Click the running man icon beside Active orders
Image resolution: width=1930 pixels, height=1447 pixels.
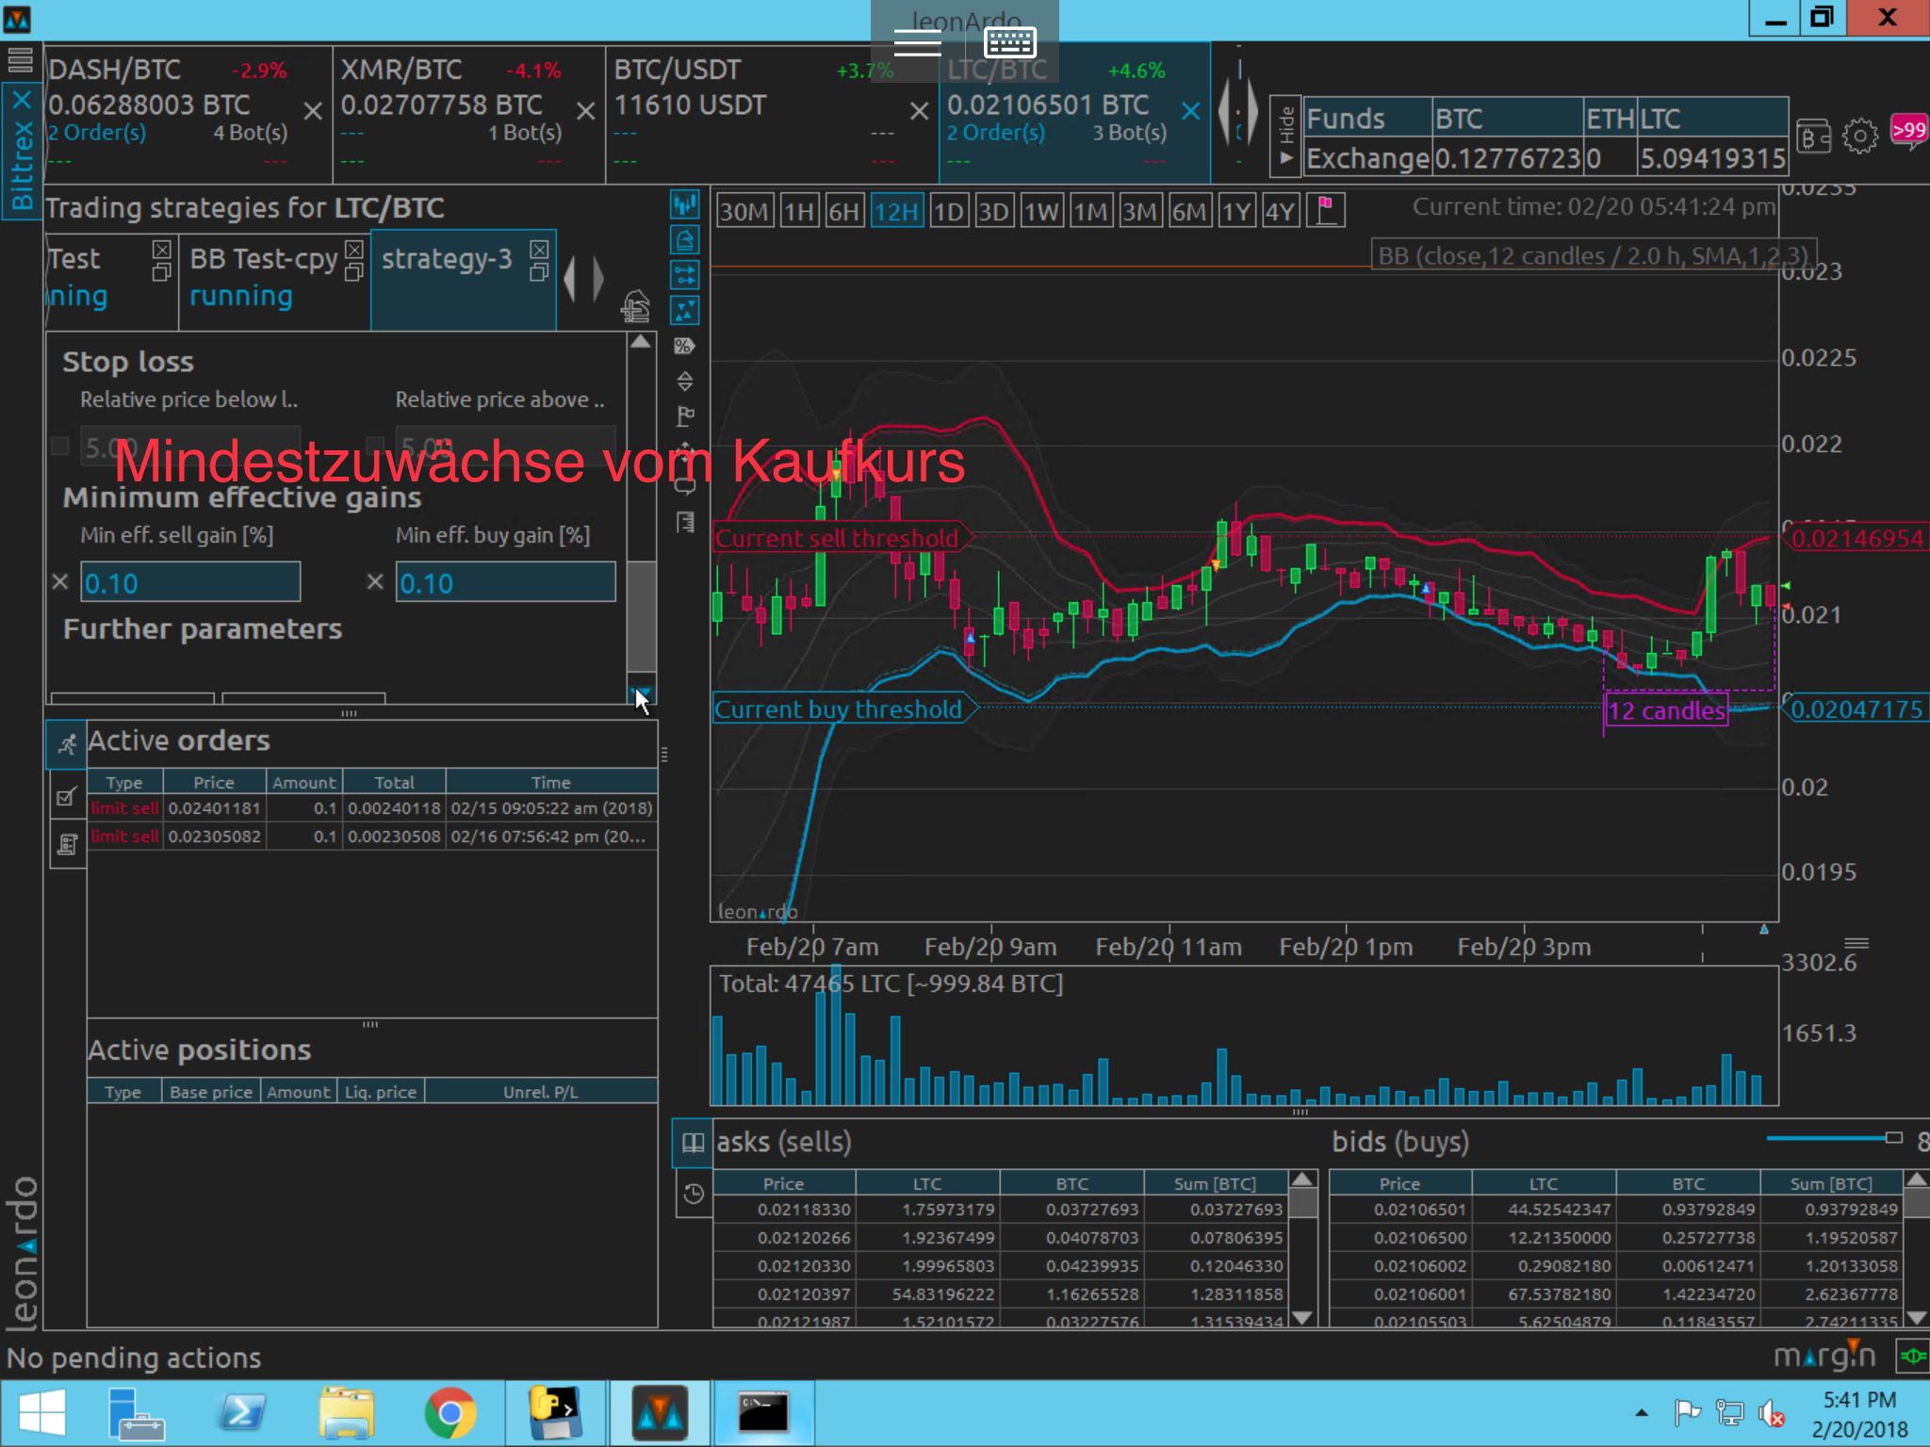pyautogui.click(x=67, y=744)
